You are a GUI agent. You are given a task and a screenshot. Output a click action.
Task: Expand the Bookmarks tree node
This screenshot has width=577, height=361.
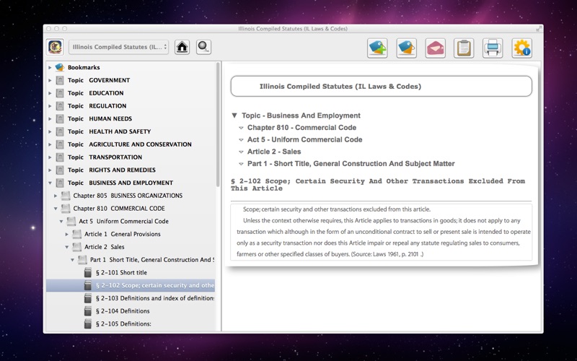coord(50,67)
